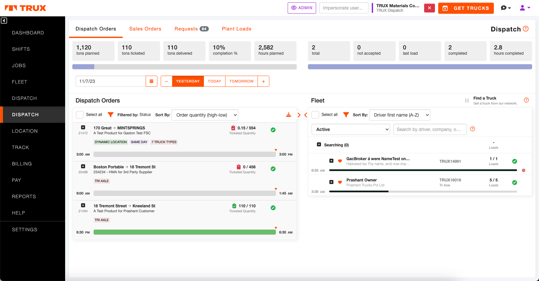Click the calendar icon beside the date field

(151, 81)
